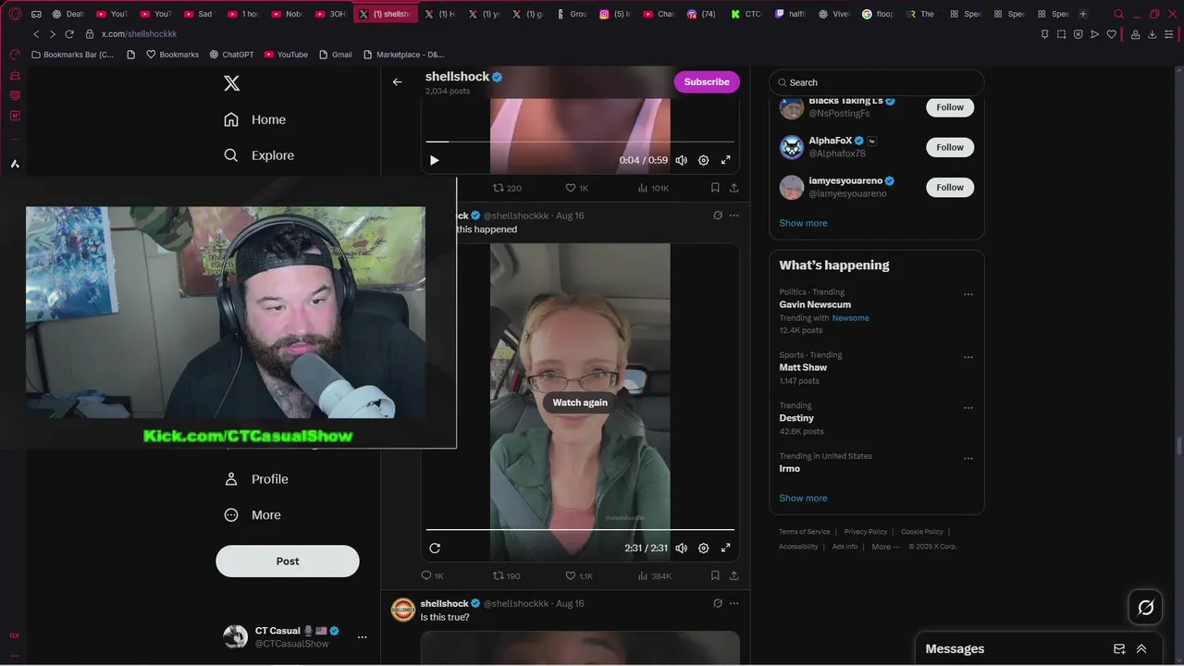Switch to the CTC browser tab
The height and width of the screenshot is (666, 1184).
pyautogui.click(x=746, y=14)
